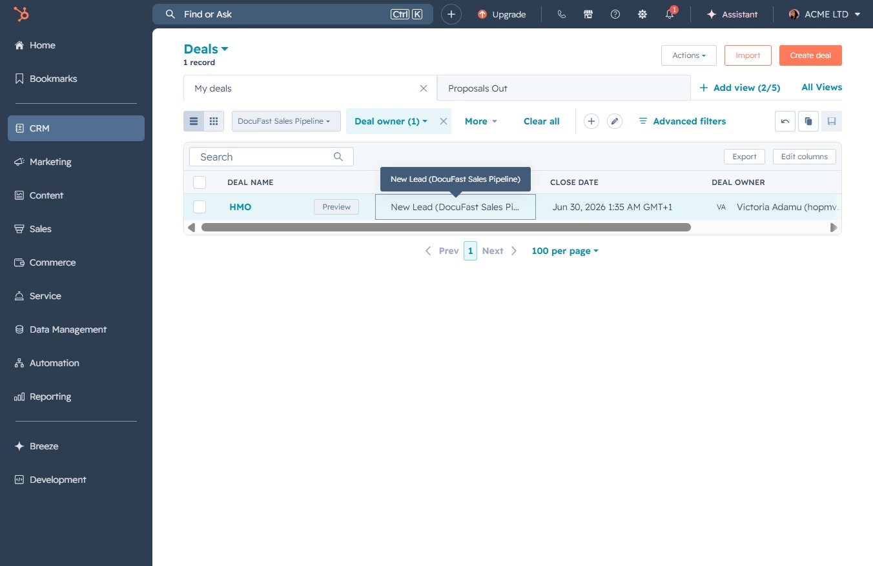The width and height of the screenshot is (873, 566).
Task: Click Upgrade in top bar
Action: [x=502, y=14]
